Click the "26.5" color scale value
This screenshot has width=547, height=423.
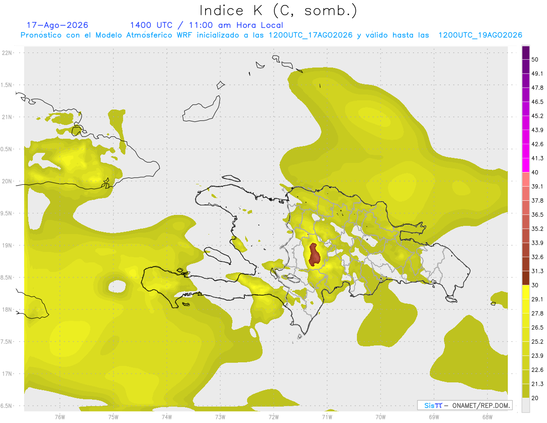(x=537, y=328)
